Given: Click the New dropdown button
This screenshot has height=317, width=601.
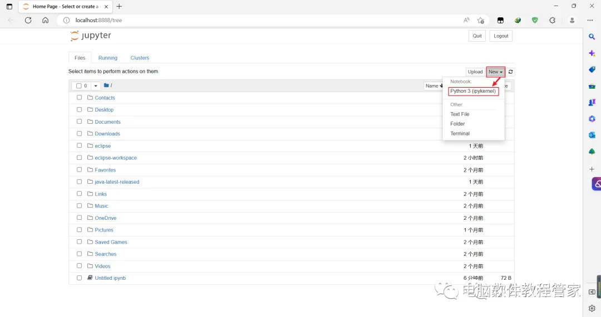Looking at the screenshot, I should click(496, 72).
